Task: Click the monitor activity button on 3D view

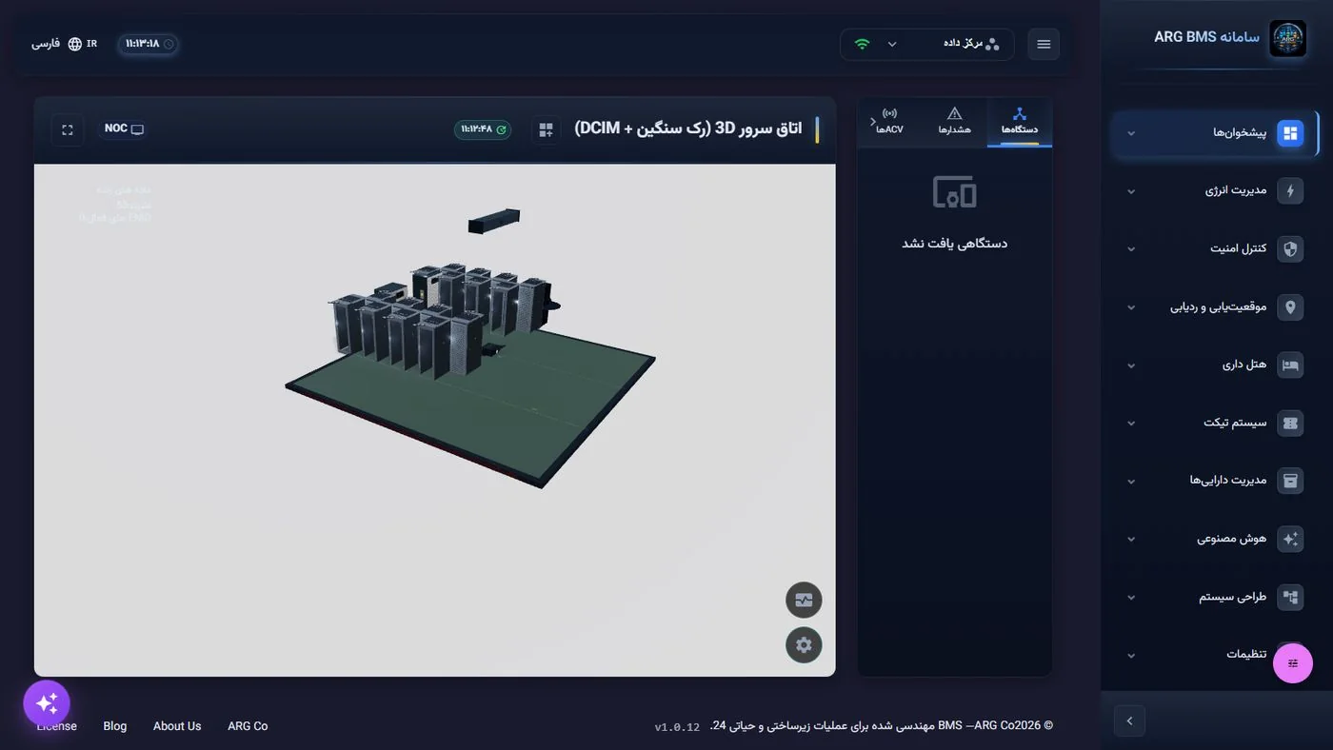Action: pyautogui.click(x=804, y=601)
